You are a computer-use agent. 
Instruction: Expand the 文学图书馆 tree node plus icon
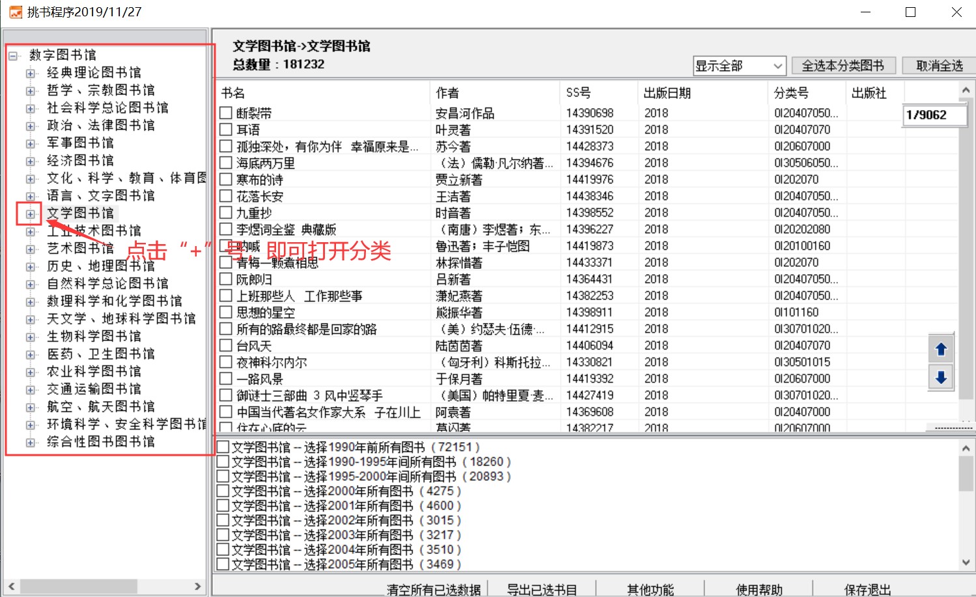click(30, 214)
